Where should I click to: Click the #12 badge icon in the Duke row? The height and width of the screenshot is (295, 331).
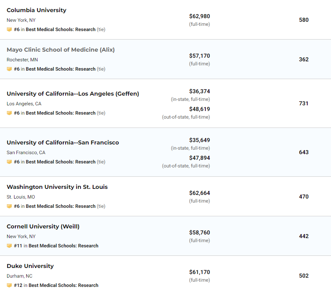coord(9,285)
